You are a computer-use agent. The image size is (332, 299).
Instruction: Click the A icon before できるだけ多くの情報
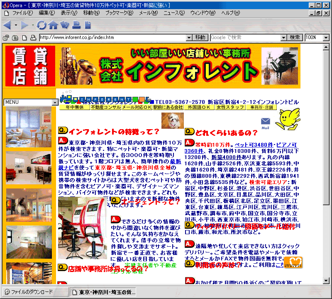116,220
